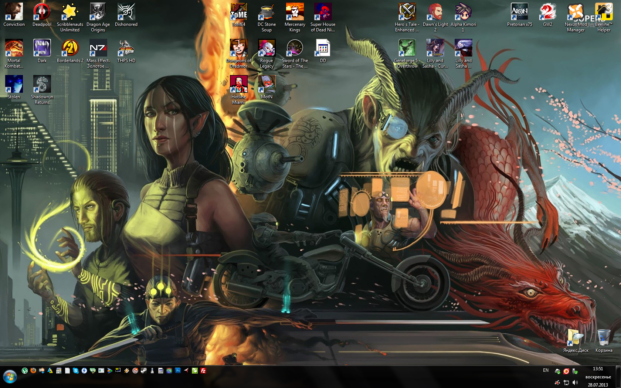Select the Dragon Age Origins icon

[98, 17]
